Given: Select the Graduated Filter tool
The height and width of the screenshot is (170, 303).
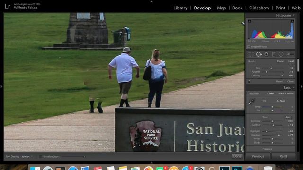Looking at the screenshot, I should [274, 55].
